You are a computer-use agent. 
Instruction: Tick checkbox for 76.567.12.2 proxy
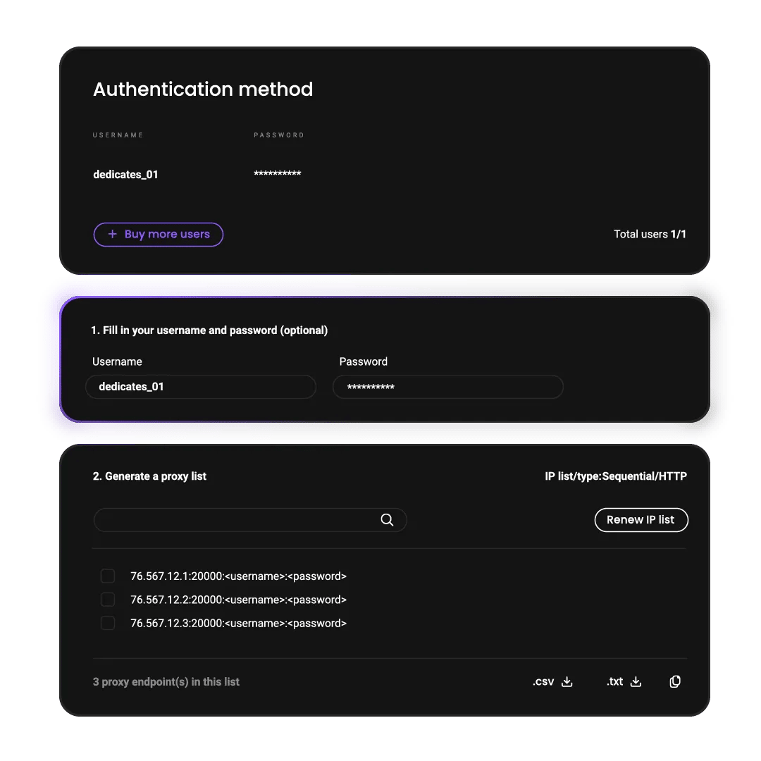[108, 600]
